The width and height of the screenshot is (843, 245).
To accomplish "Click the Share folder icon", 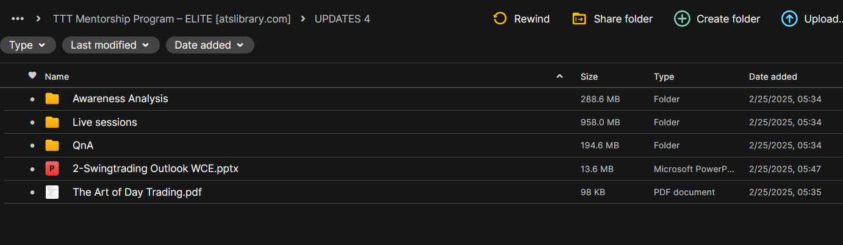I will (x=579, y=19).
